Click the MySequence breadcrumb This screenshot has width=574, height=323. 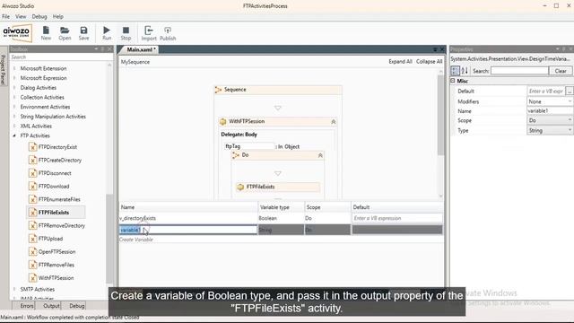pyautogui.click(x=135, y=62)
